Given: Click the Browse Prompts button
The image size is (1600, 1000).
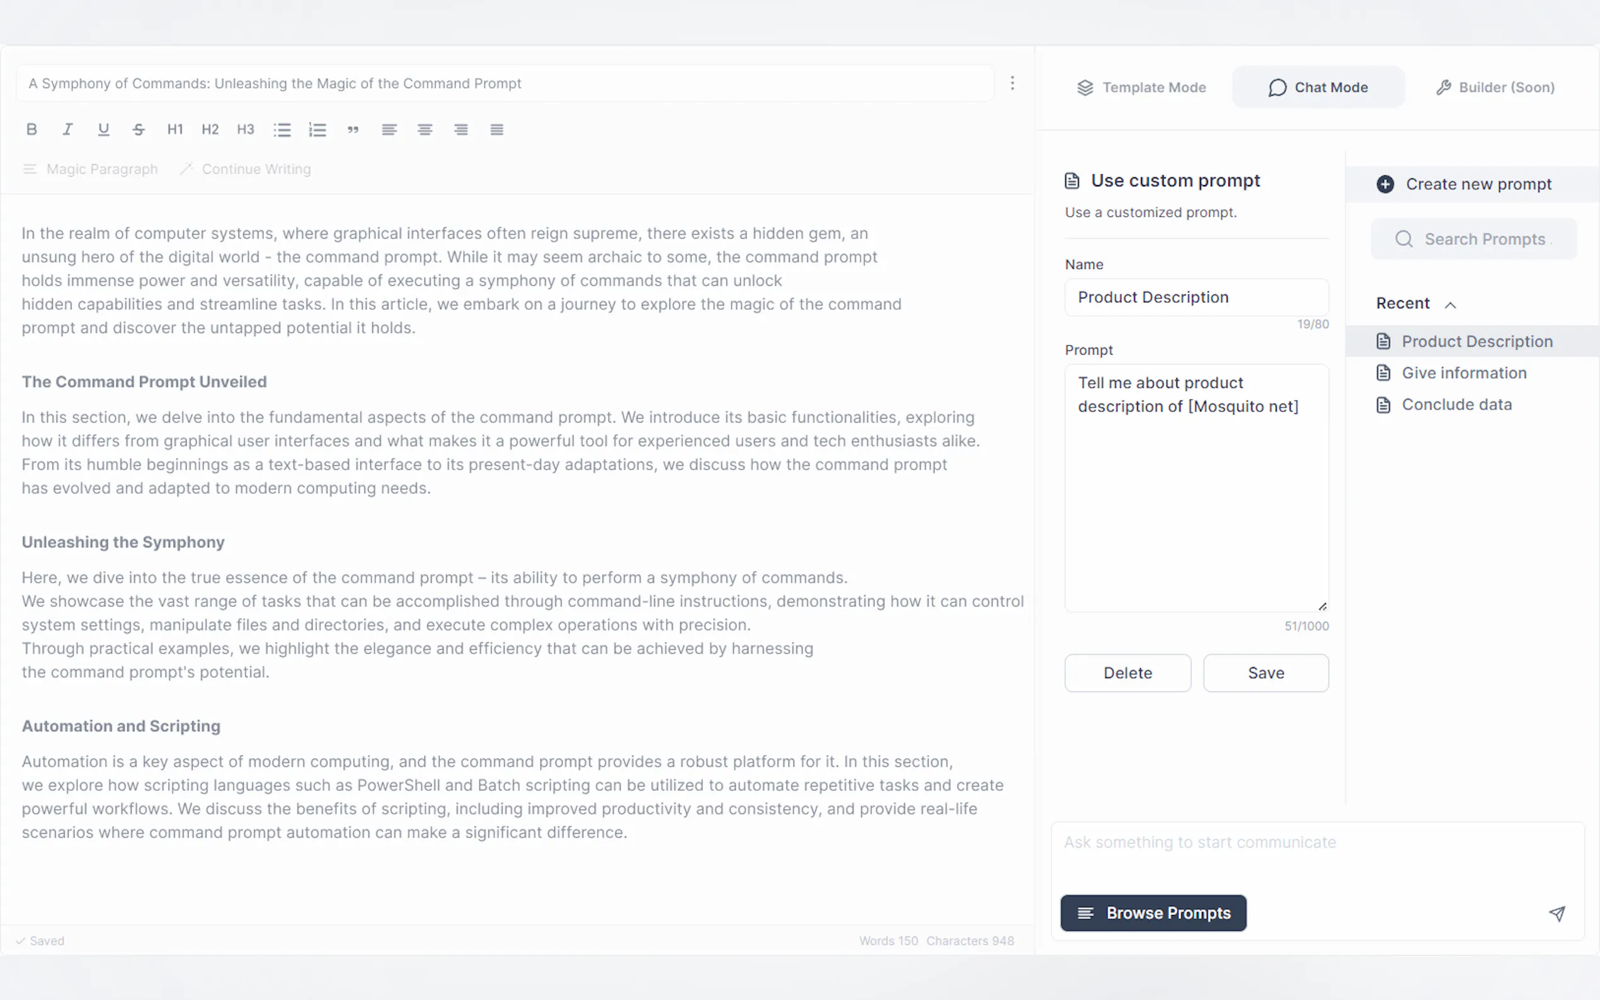Looking at the screenshot, I should pos(1153,912).
